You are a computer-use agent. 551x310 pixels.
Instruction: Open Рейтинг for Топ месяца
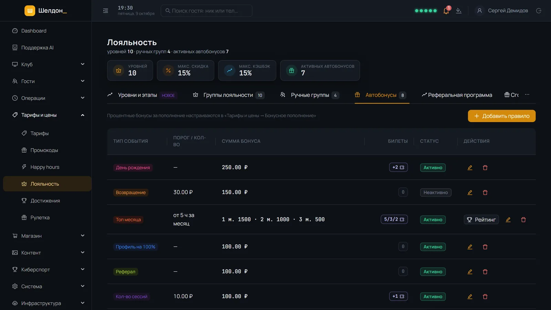coord(481,220)
